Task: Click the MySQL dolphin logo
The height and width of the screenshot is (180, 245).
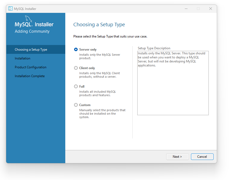Action: click(28, 19)
